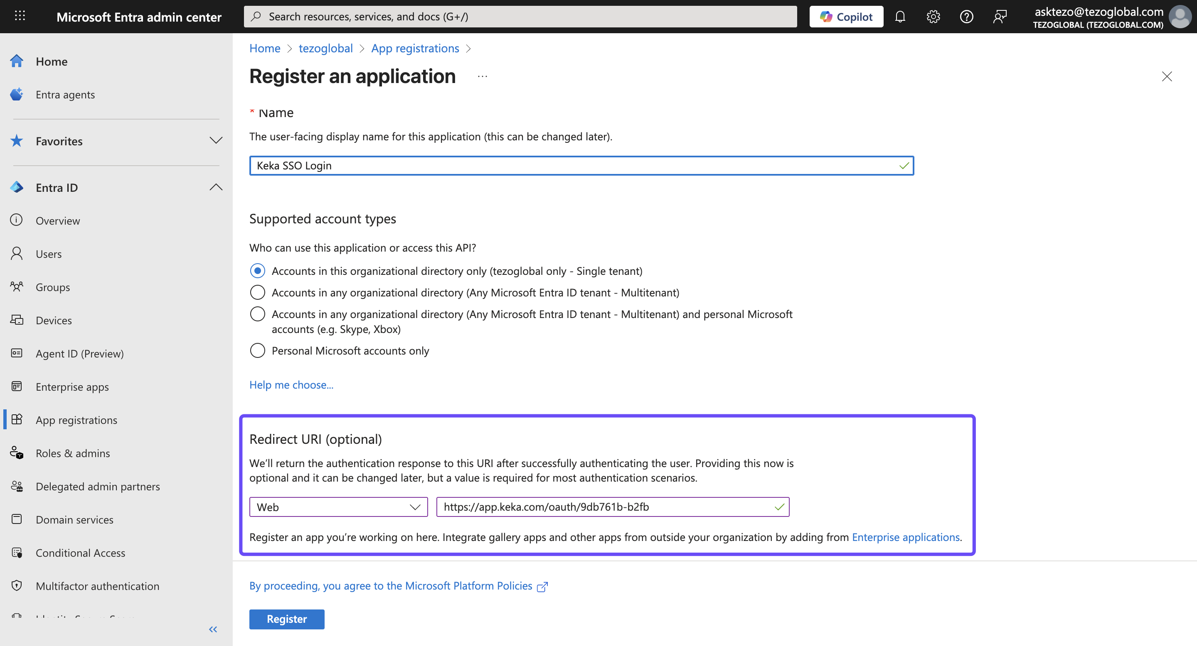The height and width of the screenshot is (646, 1197).
Task: Click the Register button
Action: (287, 619)
